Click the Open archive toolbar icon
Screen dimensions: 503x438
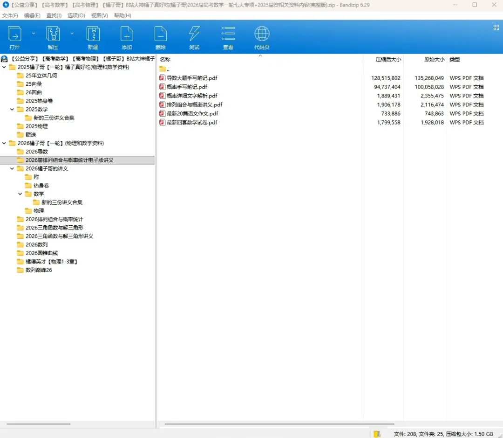[14, 34]
